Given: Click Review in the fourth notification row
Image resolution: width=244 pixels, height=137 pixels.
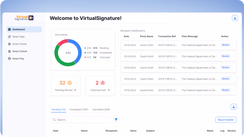Looking at the screenshot, I should (x=225, y=79).
